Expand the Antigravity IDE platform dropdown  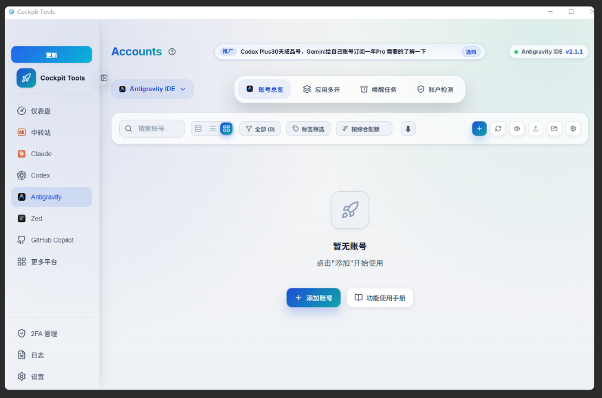click(152, 89)
